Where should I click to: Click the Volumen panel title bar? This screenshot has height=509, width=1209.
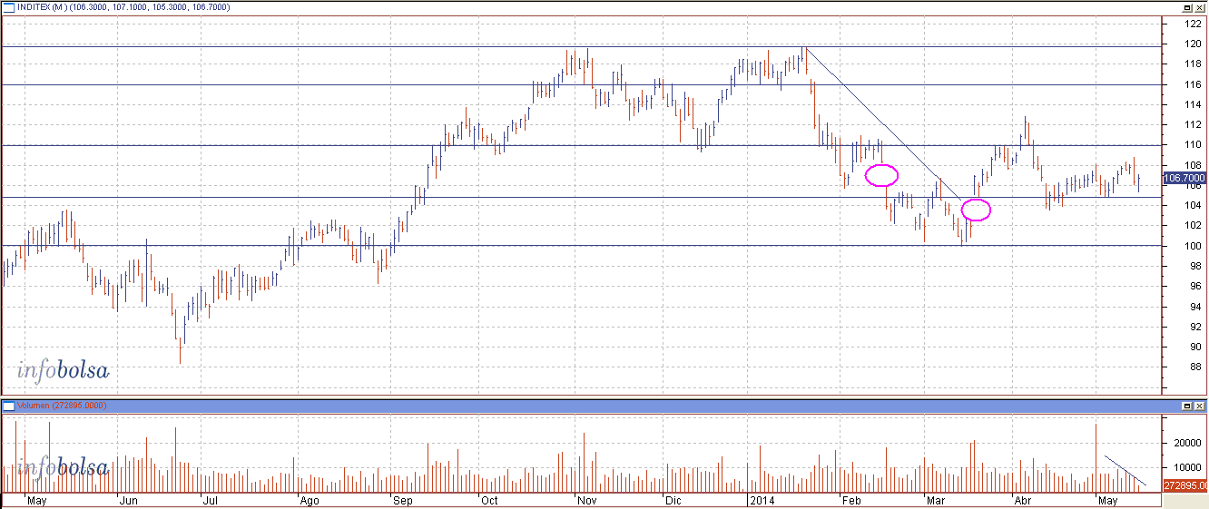point(545,405)
